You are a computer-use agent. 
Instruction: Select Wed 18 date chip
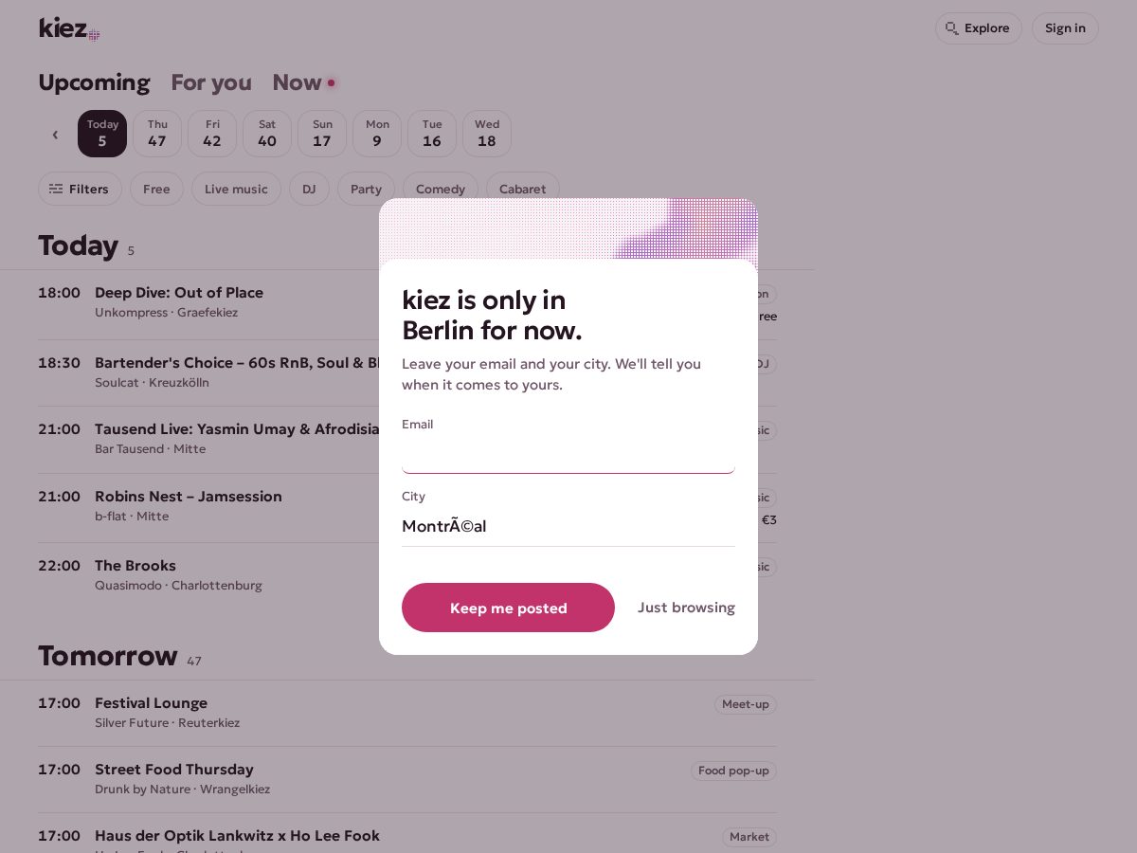(487, 134)
